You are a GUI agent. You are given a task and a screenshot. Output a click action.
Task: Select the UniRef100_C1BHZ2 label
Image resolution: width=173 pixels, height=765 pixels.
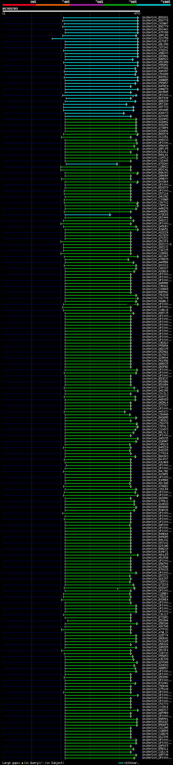155,167
